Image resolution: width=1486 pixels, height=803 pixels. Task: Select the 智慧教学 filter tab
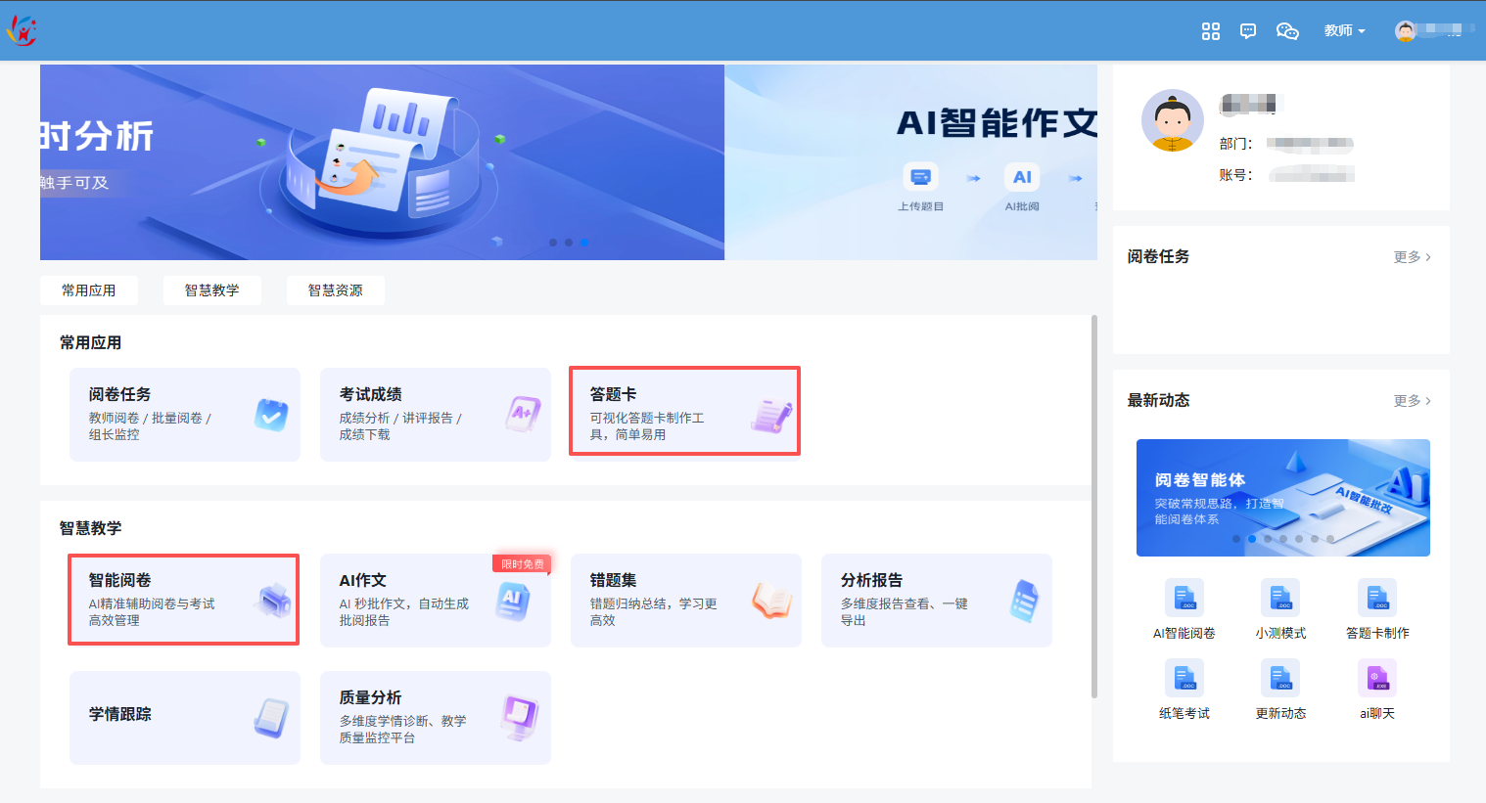[211, 290]
